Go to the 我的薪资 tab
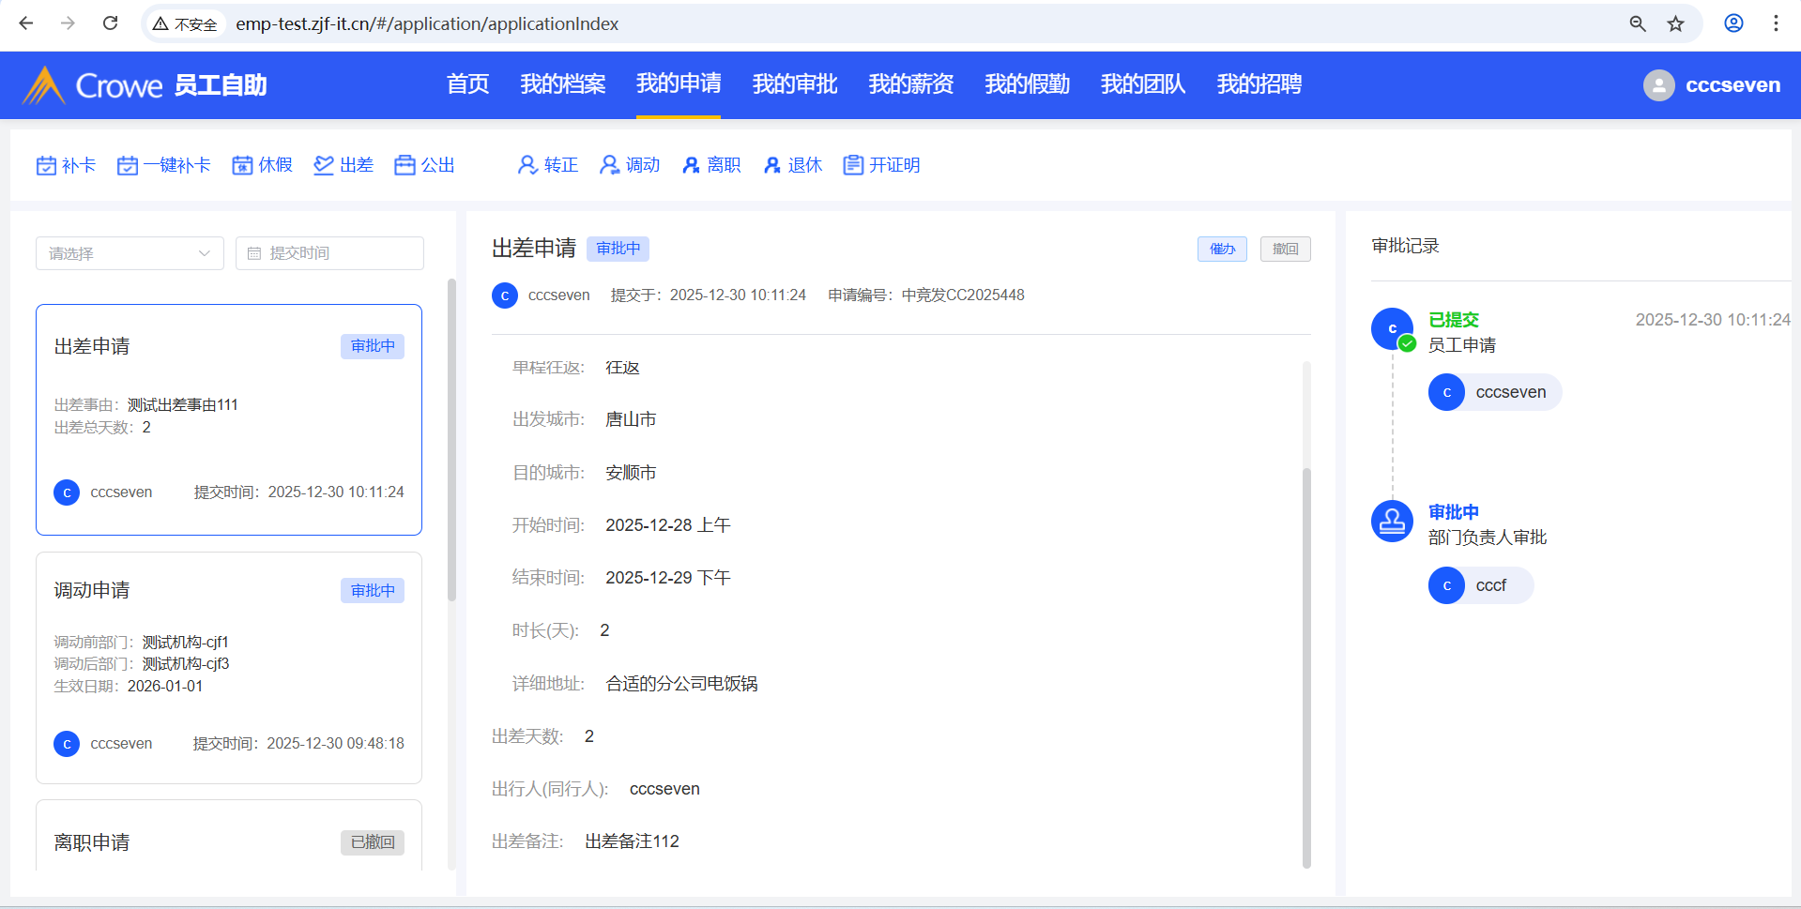The image size is (1801, 909). (910, 84)
